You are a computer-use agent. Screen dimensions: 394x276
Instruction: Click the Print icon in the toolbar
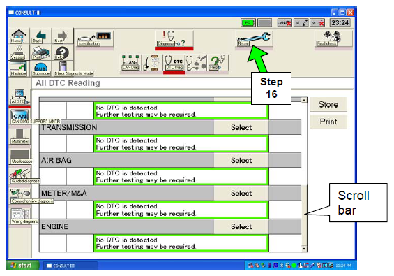[40, 52]
